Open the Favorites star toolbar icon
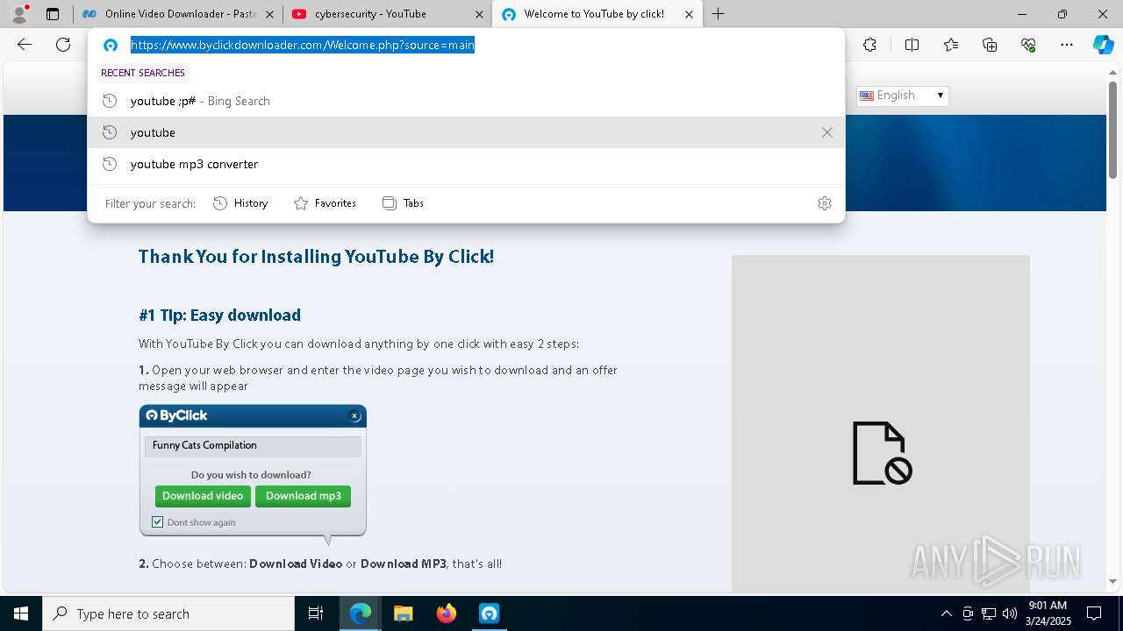This screenshot has height=631, width=1123. point(951,45)
